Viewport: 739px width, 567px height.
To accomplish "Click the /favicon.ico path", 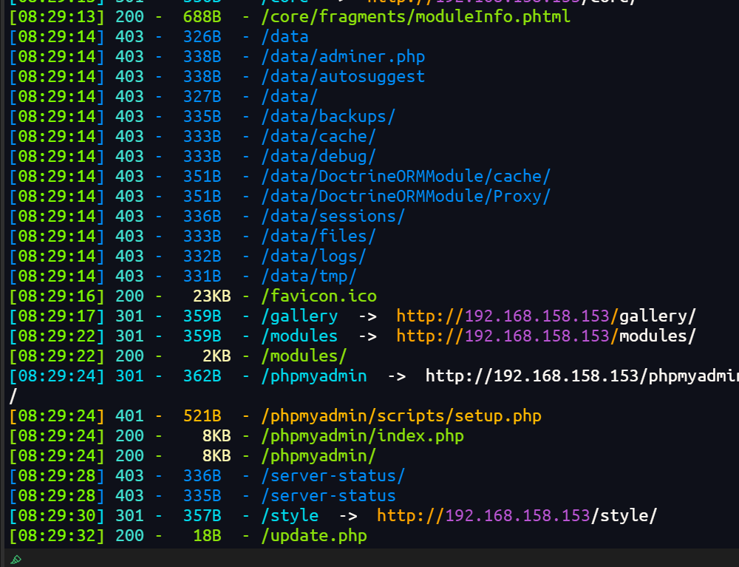I will (319, 296).
